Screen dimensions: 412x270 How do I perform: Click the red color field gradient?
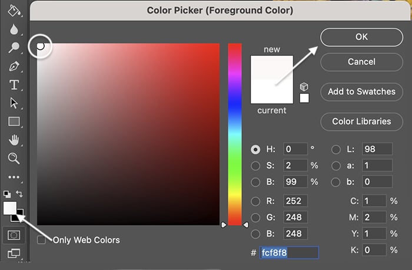[x=128, y=134]
